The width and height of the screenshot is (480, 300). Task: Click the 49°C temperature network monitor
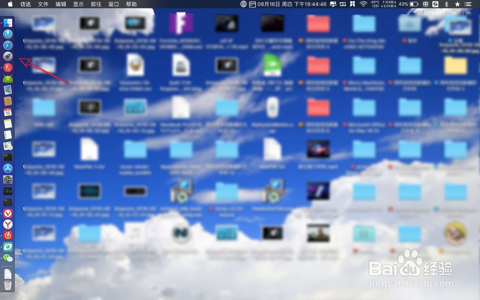384,4
